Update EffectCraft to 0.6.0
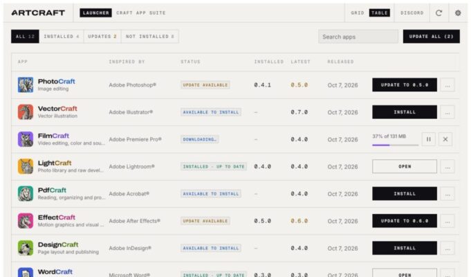Viewport: 471px width, 277px height. pos(405,221)
